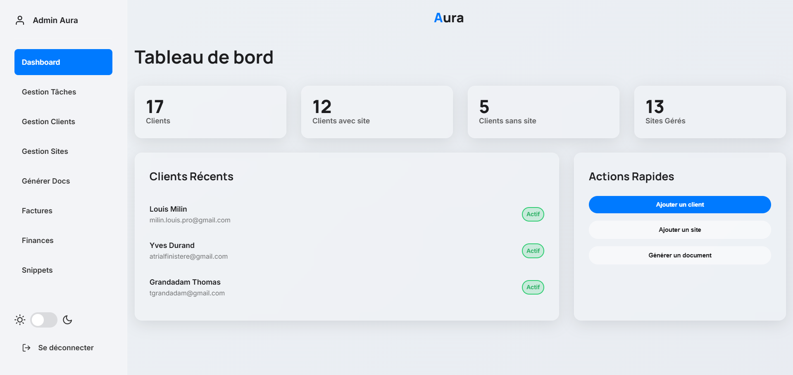Select the moon icon for dark mode

click(x=67, y=320)
